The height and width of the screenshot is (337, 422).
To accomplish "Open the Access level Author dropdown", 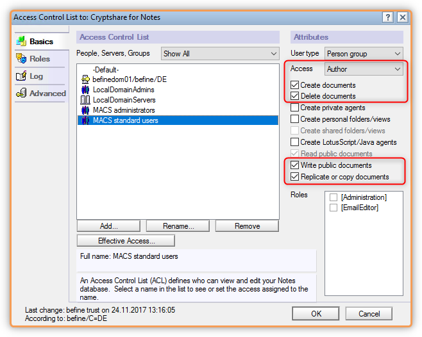I will point(364,69).
